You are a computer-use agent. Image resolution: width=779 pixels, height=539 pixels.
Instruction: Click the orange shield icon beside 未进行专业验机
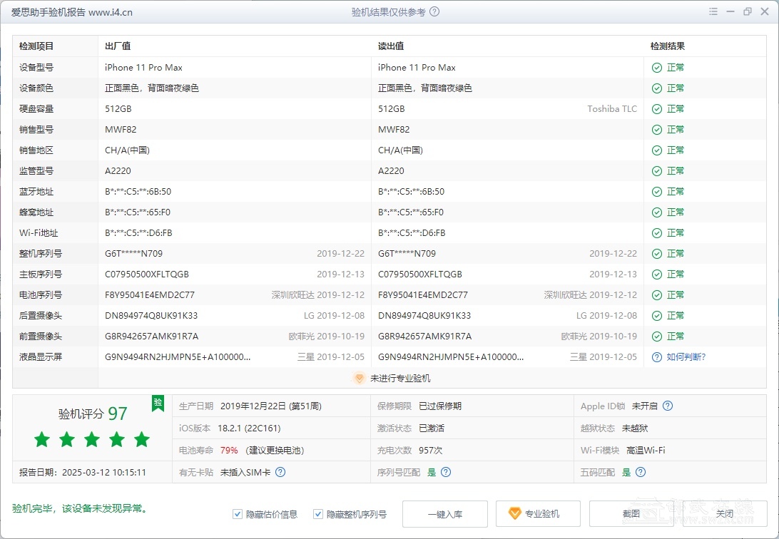(x=360, y=378)
